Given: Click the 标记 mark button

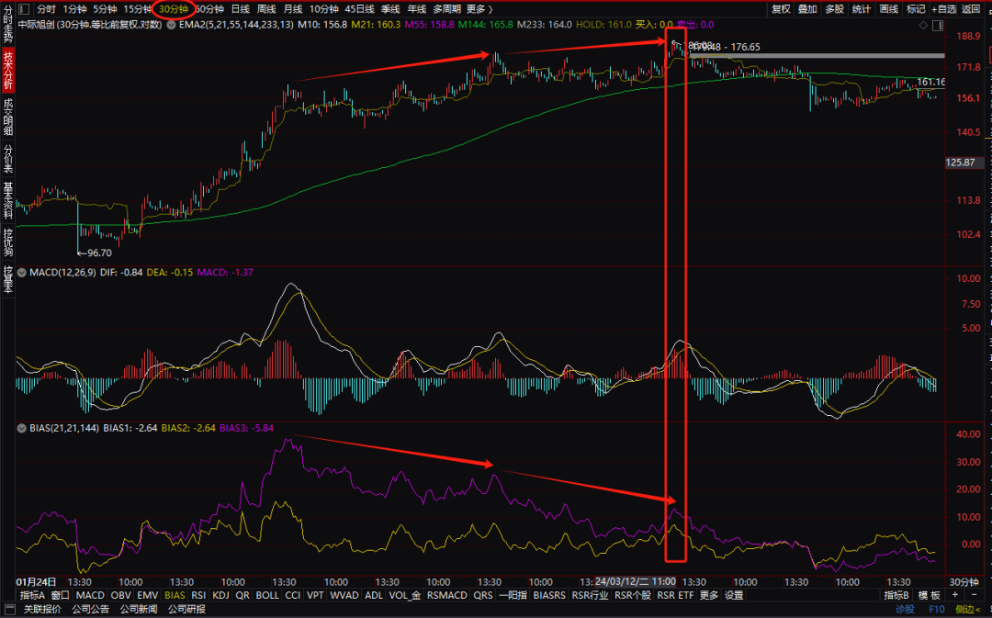Looking at the screenshot, I should pyautogui.click(x=916, y=9).
